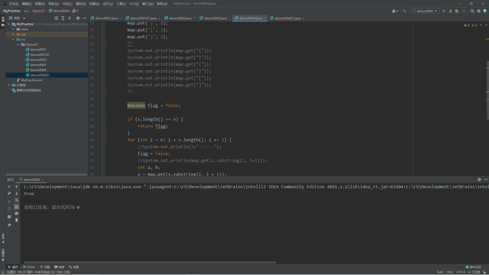Collapse all nodes in the Project panel
Screen dimensions: 489x275
[70, 18]
